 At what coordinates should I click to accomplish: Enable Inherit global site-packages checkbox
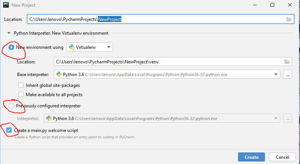pos(21,85)
